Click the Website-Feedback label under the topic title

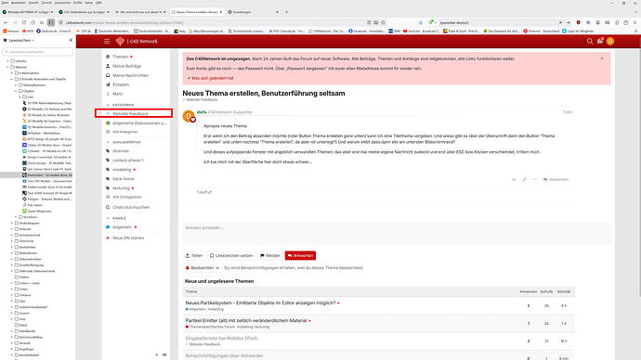pyautogui.click(x=202, y=99)
